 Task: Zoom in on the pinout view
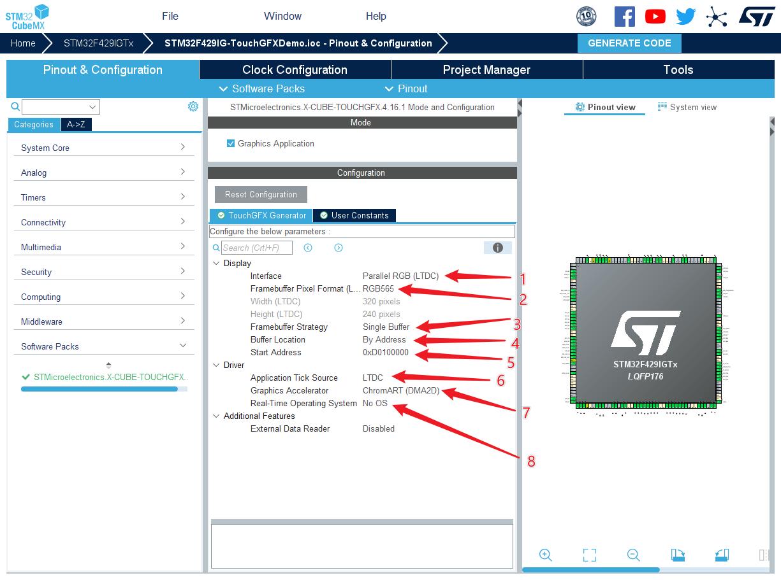click(x=546, y=555)
